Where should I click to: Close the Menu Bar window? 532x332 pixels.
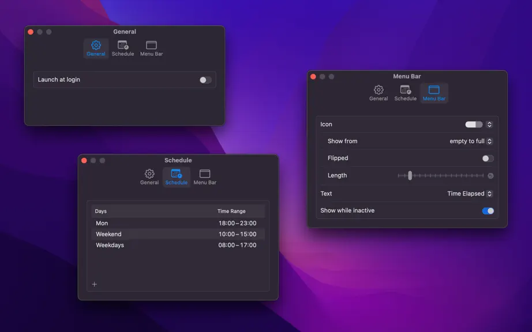[x=313, y=77]
